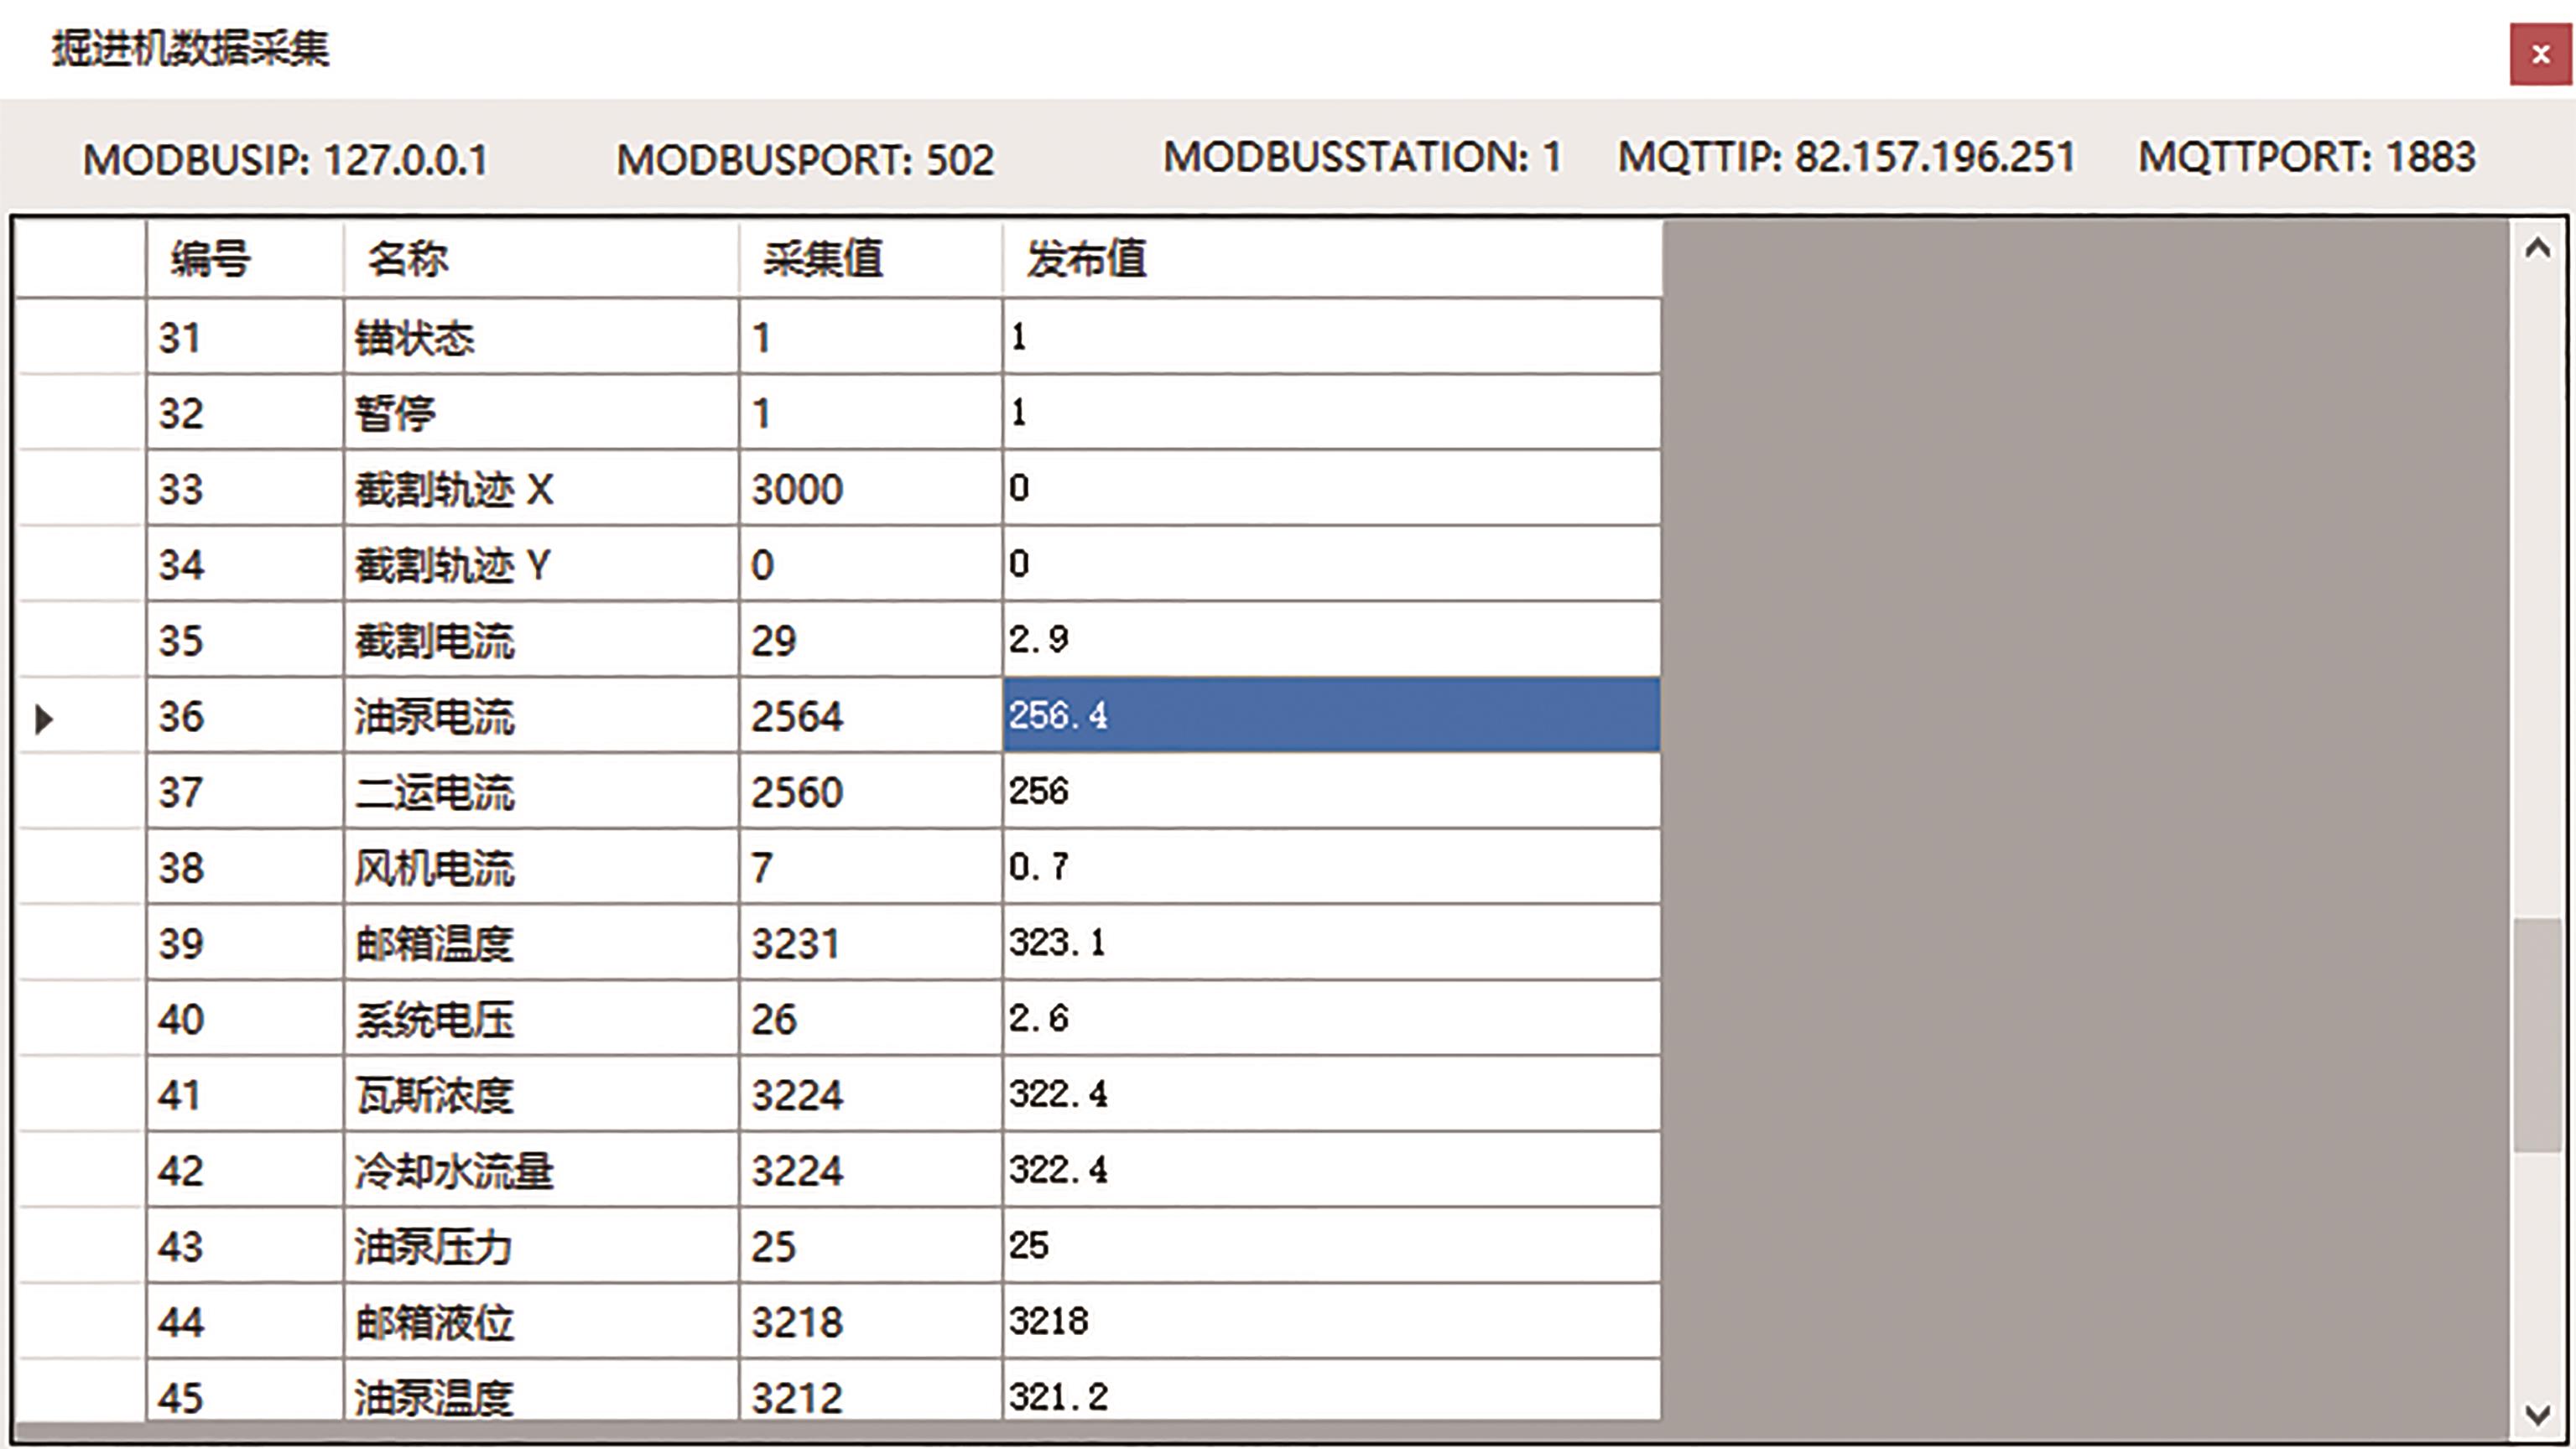Select the 冷却水流量 name cell
This screenshot has width=2576, height=1449.
tap(541, 1170)
